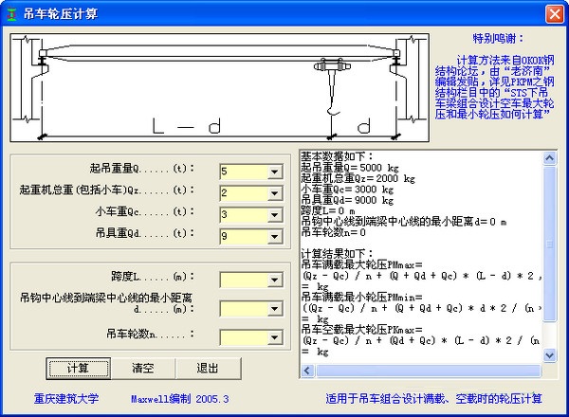Screen dimensions: 569x417
Task: Click the empty 吊车轮数n input field
Action: [x=244, y=337]
